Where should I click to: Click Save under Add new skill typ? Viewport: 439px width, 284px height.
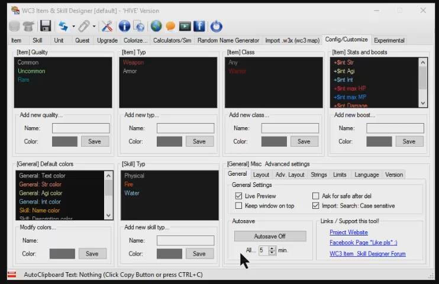(x=199, y=254)
